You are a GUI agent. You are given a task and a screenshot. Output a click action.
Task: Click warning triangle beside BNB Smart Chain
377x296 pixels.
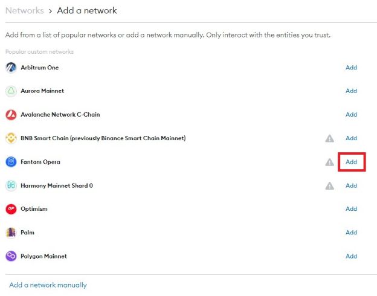(x=329, y=138)
